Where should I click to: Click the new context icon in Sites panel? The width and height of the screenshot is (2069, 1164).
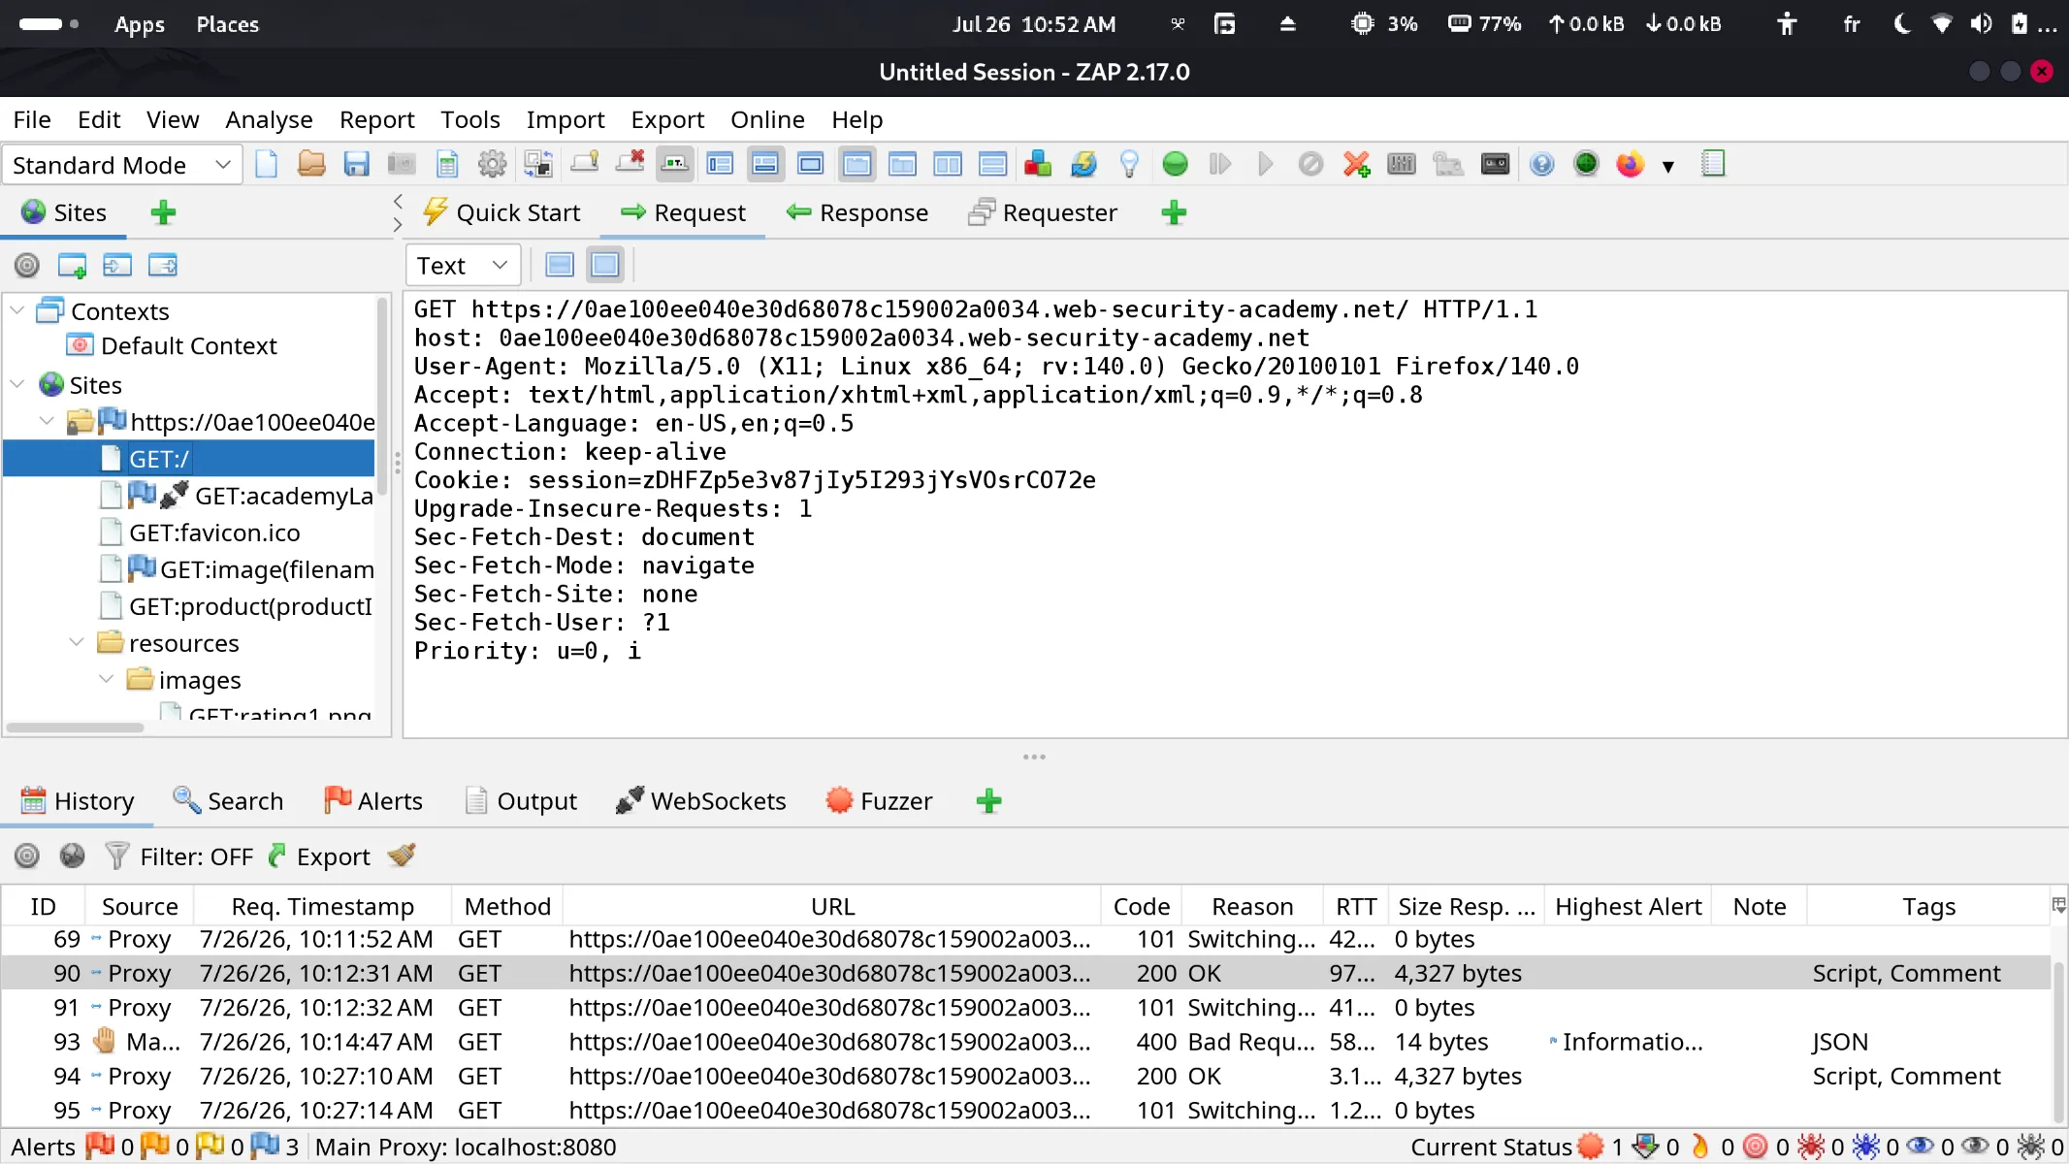coord(72,265)
